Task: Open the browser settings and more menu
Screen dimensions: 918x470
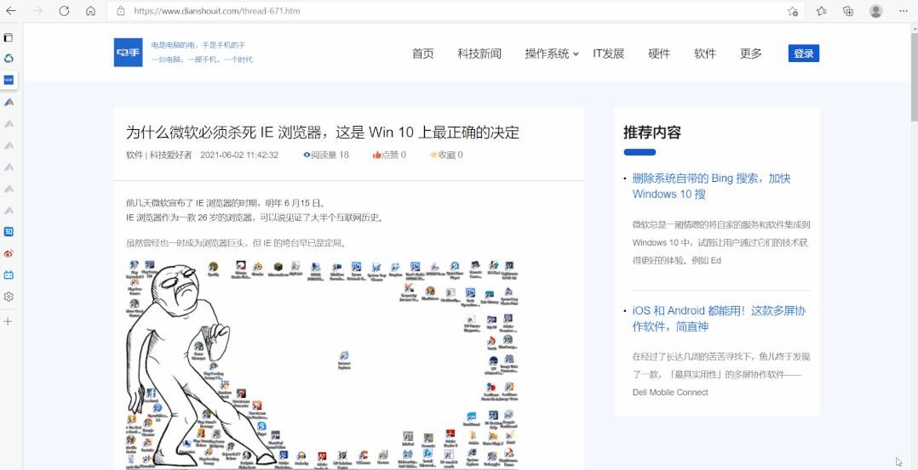Action: click(904, 11)
